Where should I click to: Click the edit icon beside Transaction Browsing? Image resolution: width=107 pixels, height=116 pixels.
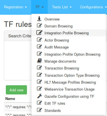(39, 68)
